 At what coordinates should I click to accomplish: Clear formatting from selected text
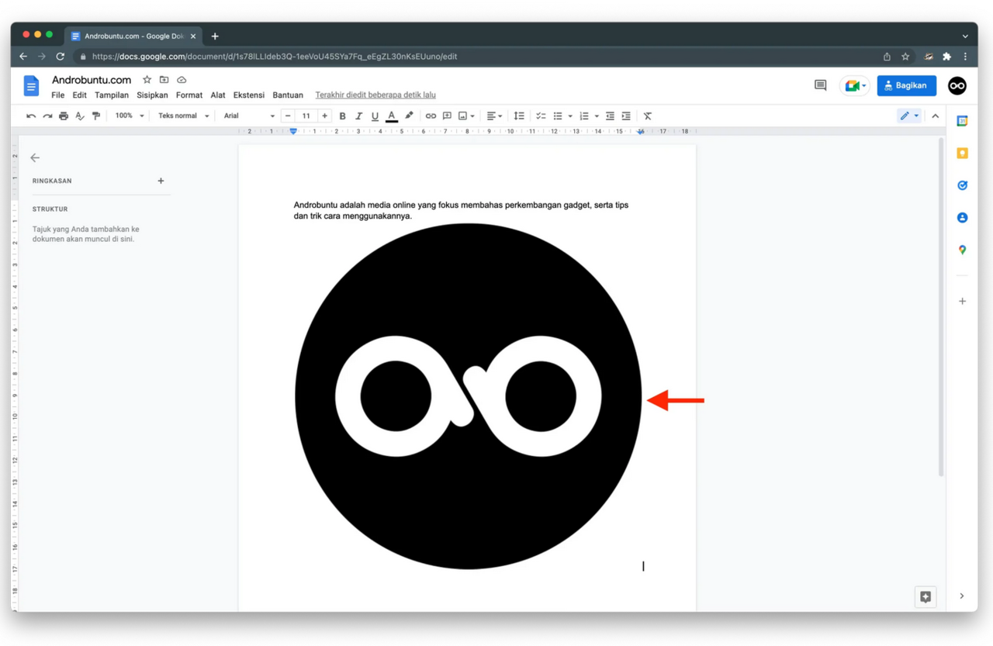point(648,116)
